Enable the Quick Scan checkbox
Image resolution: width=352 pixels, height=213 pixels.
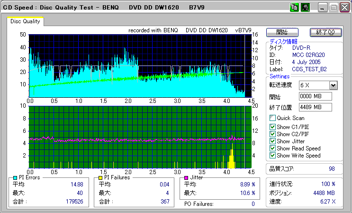click(272, 118)
